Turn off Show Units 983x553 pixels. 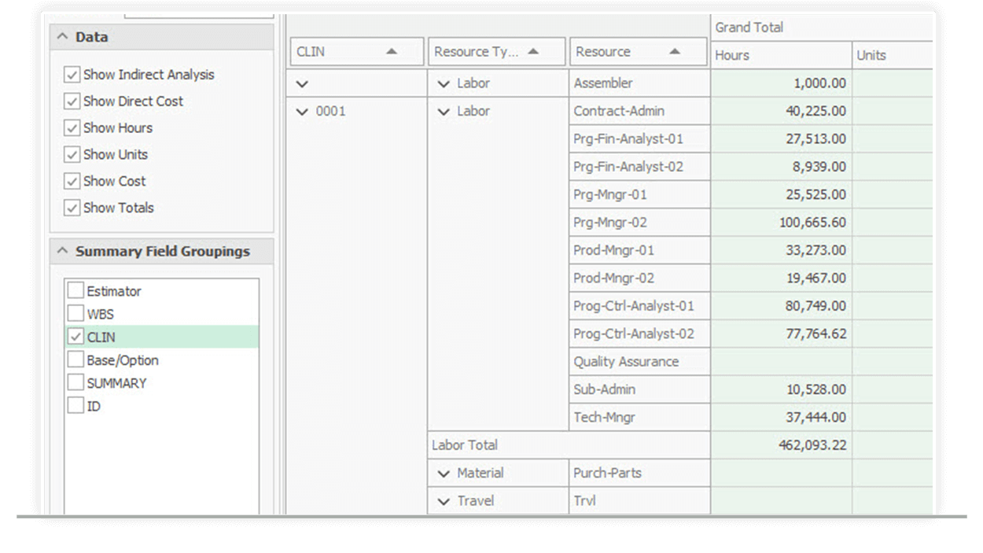72,154
